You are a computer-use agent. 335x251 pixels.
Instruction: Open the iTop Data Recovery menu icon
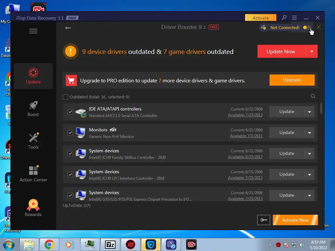click(294, 18)
